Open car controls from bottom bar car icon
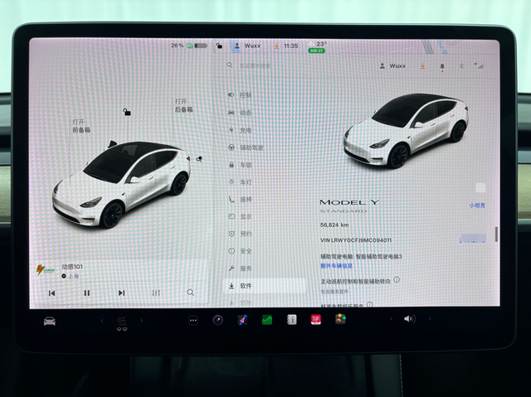Viewport: 531px width, 397px height. pos(50,321)
